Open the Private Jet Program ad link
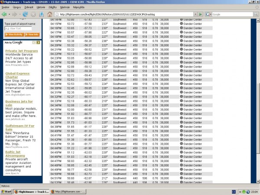The height and width of the screenshot is (195, 260). point(22,51)
